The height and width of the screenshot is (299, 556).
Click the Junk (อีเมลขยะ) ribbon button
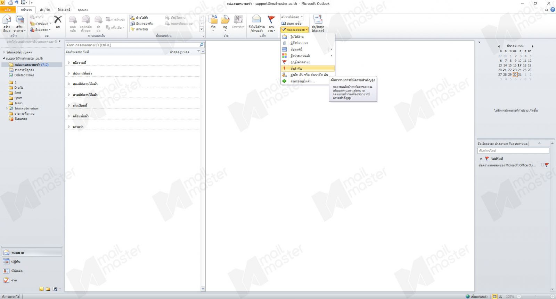click(x=40, y=30)
